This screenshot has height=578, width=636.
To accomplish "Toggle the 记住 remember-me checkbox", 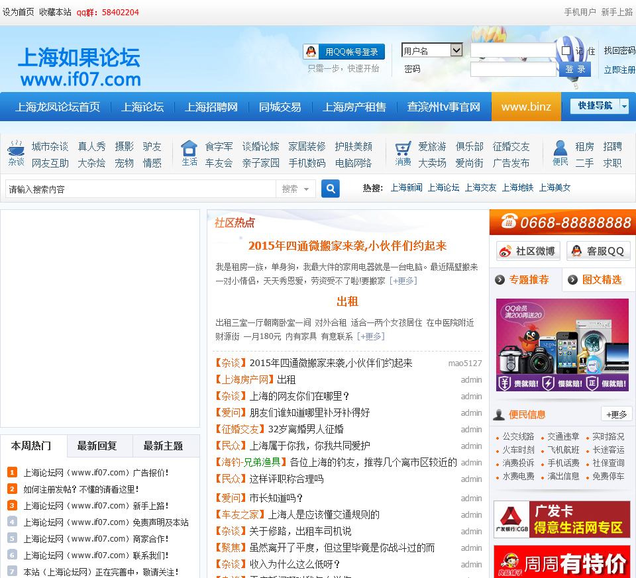I will (566, 51).
